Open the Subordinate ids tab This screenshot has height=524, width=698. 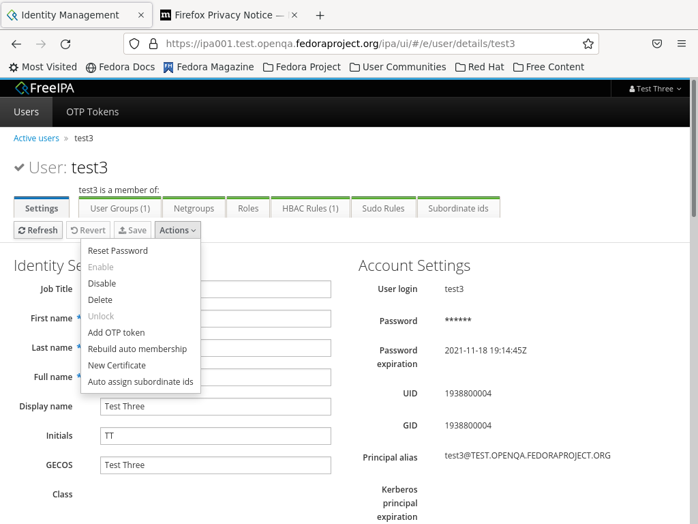[x=458, y=208]
